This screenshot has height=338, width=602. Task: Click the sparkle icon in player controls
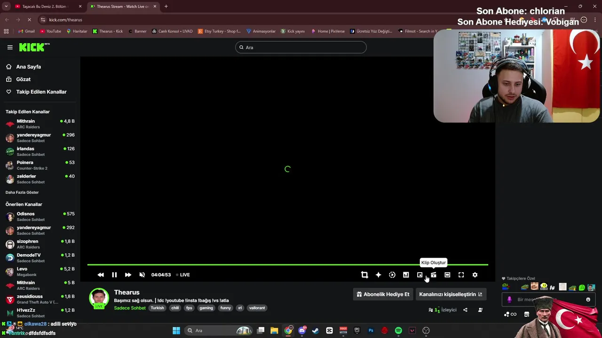click(x=378, y=275)
